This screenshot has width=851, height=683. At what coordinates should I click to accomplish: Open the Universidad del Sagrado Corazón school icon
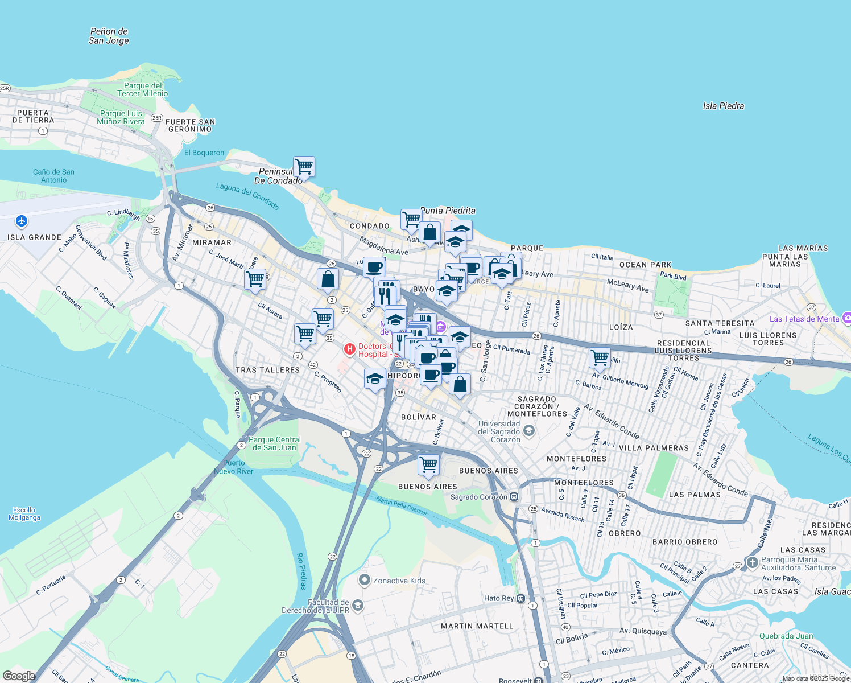coord(528,431)
